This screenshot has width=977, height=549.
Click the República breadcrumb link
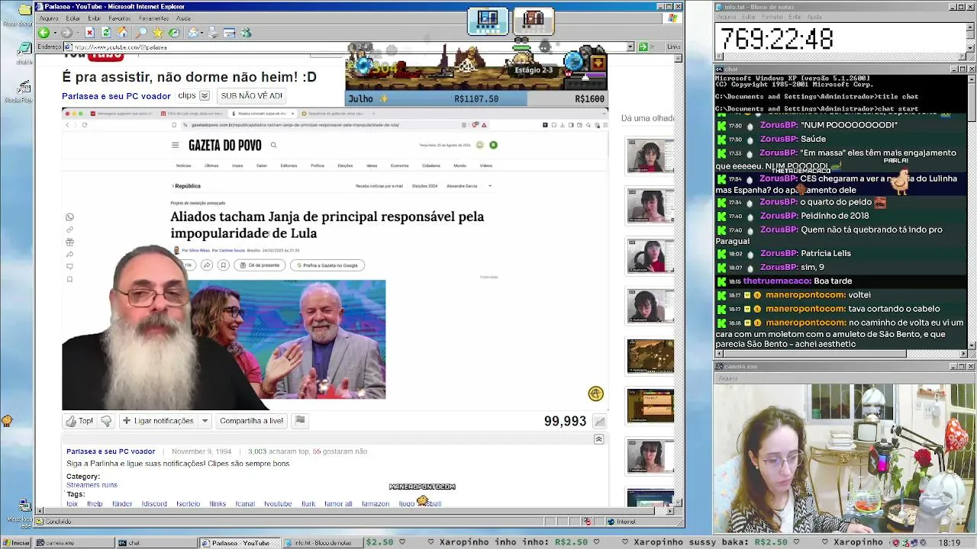point(187,186)
